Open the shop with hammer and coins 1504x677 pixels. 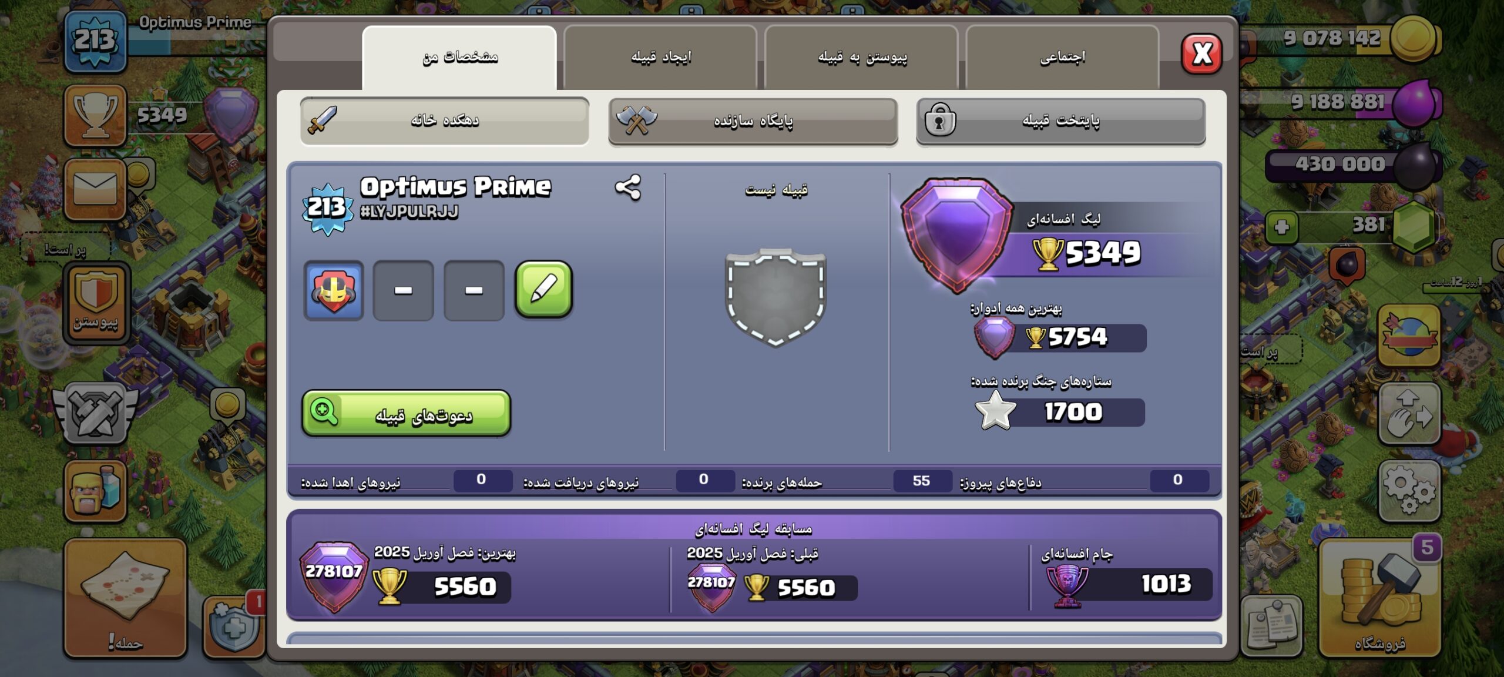pyautogui.click(x=1379, y=598)
